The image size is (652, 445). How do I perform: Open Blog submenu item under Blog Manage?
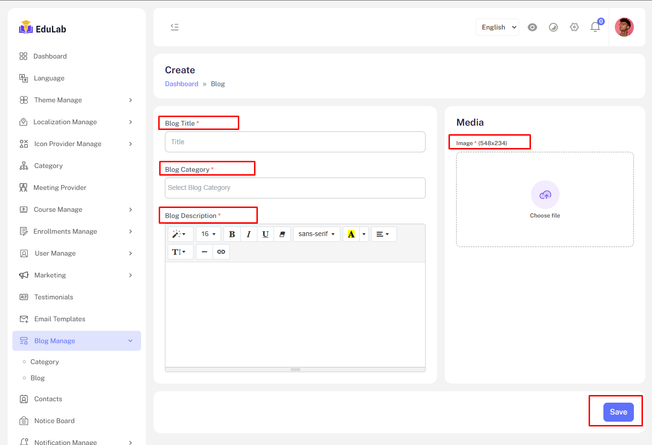tap(38, 378)
